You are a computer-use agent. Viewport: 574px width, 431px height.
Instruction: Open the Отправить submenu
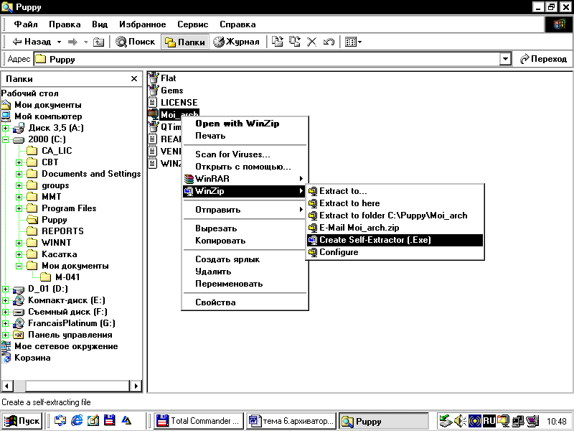pyautogui.click(x=245, y=210)
